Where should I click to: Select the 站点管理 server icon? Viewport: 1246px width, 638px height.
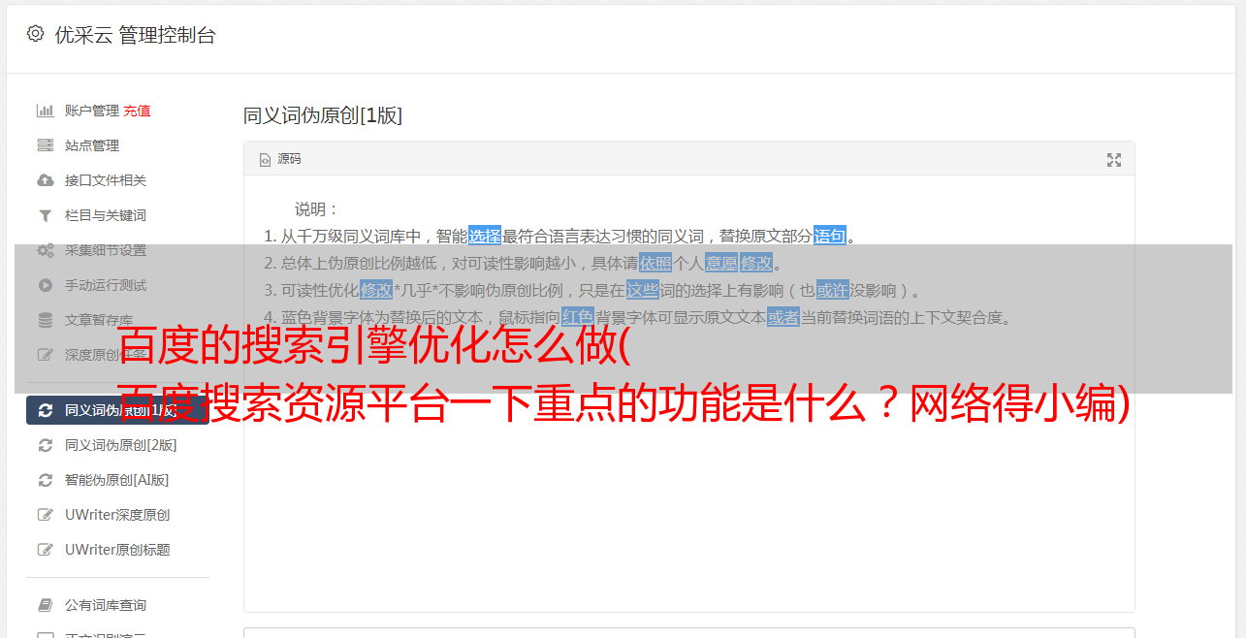46,145
